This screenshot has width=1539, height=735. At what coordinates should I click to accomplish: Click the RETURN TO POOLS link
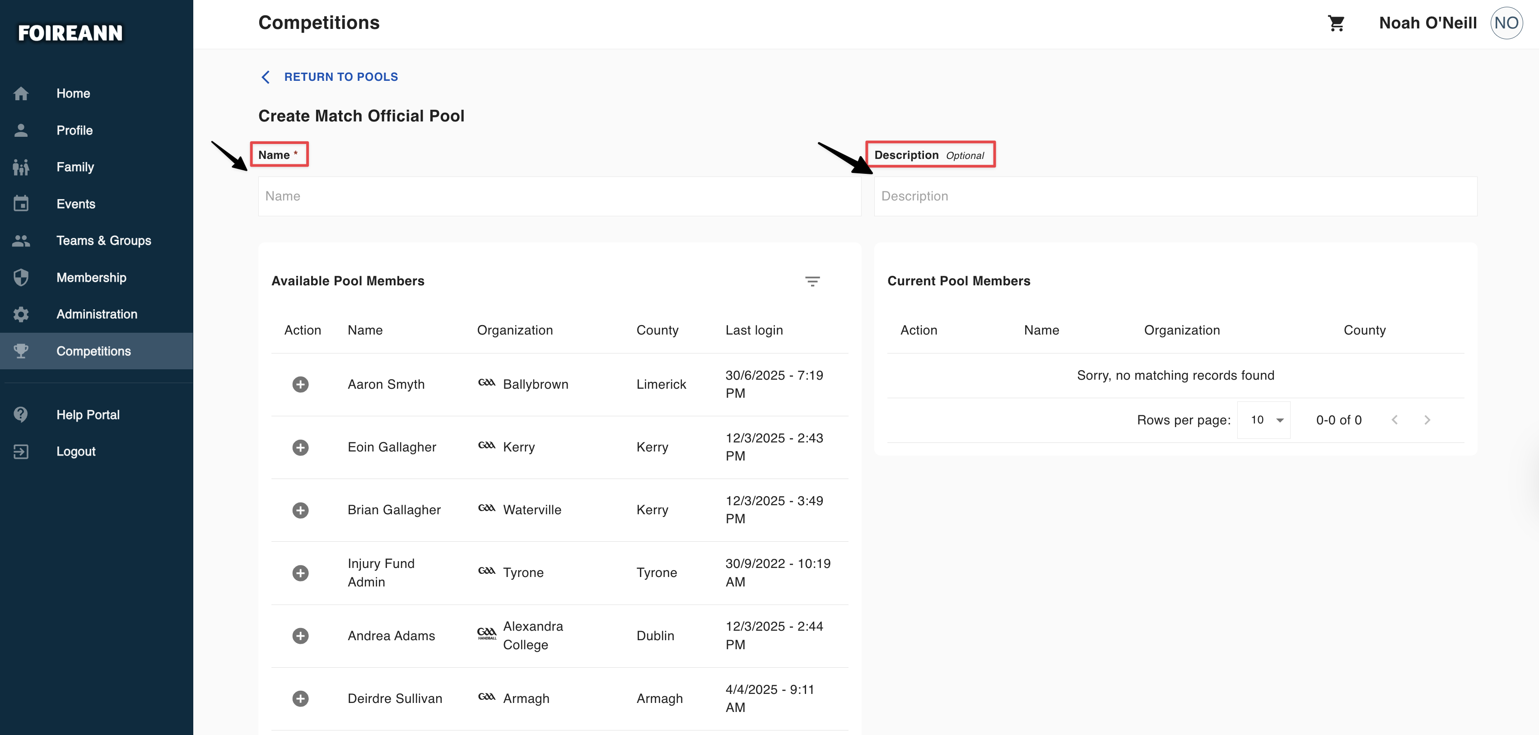coord(340,77)
